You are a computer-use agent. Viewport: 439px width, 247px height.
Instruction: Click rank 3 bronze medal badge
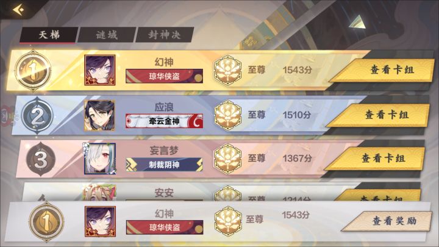click(x=41, y=159)
